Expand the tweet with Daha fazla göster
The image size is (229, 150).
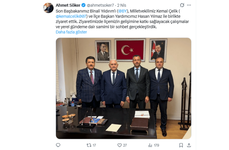coord(71,32)
